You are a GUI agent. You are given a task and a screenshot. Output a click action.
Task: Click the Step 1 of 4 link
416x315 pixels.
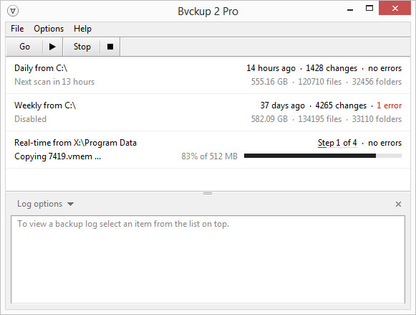coord(337,143)
